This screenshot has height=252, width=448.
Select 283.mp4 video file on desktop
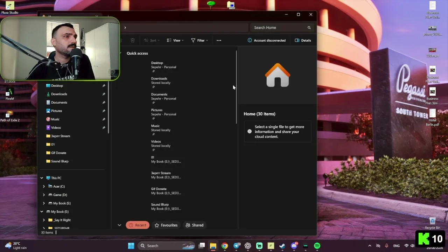point(433,52)
